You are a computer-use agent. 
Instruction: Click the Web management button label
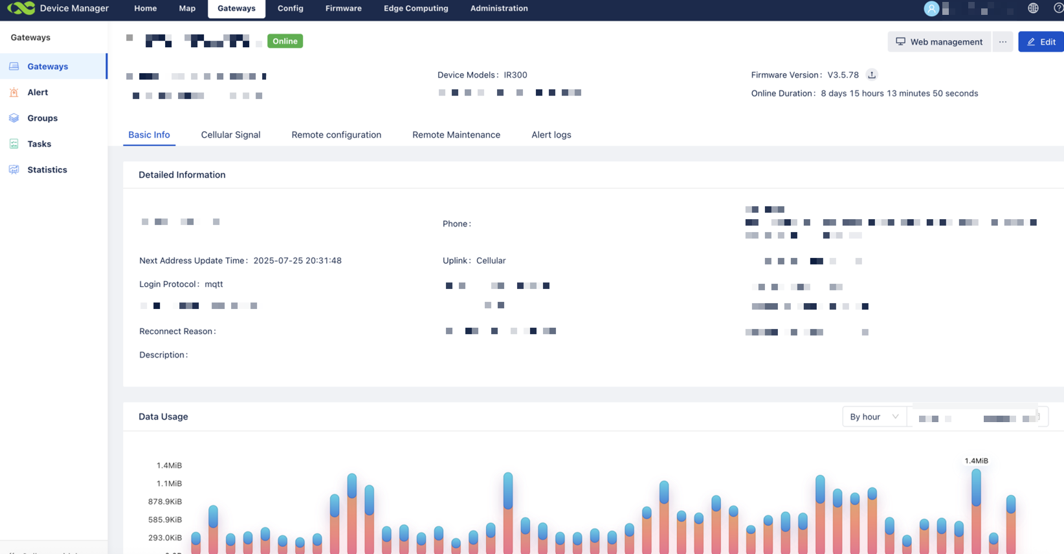[x=946, y=41]
